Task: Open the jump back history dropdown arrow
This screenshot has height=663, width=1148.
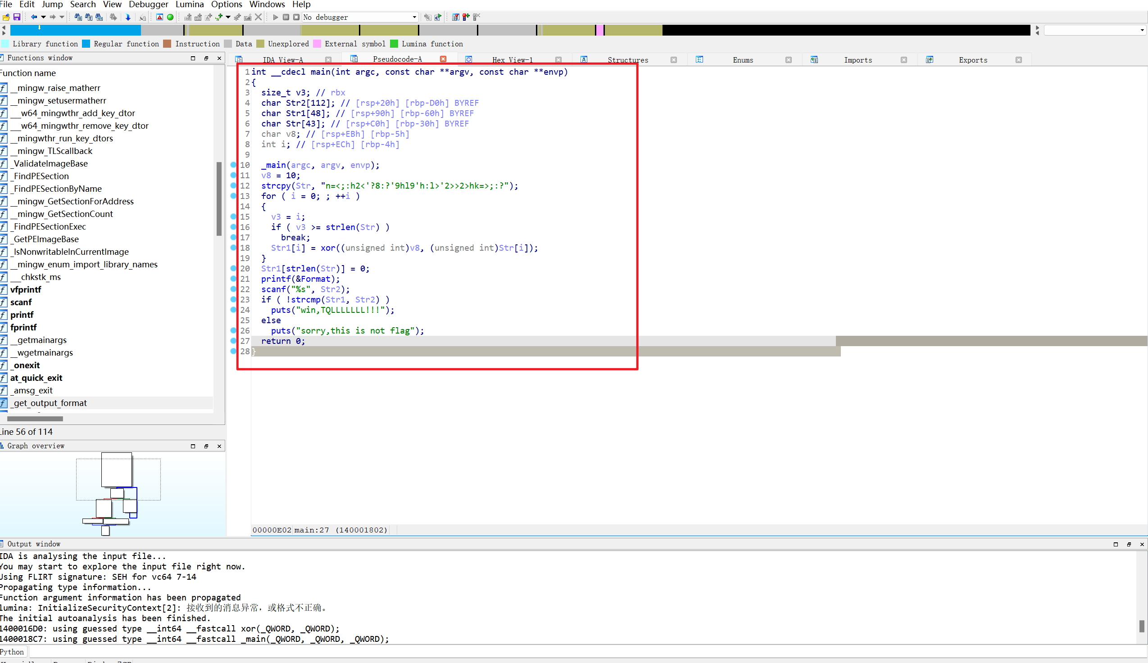Action: (43, 17)
